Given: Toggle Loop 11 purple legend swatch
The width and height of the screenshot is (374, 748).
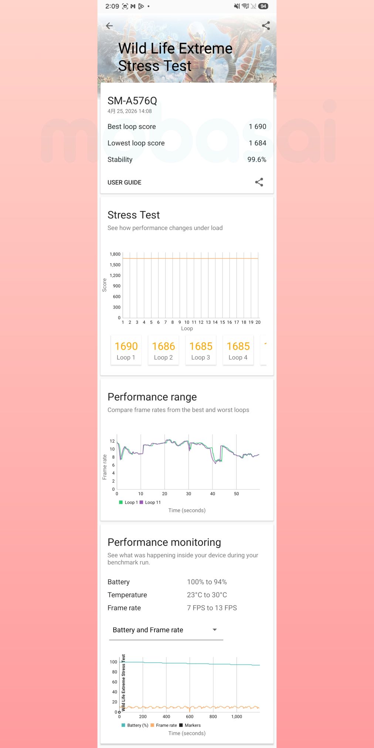Looking at the screenshot, I should [x=141, y=502].
